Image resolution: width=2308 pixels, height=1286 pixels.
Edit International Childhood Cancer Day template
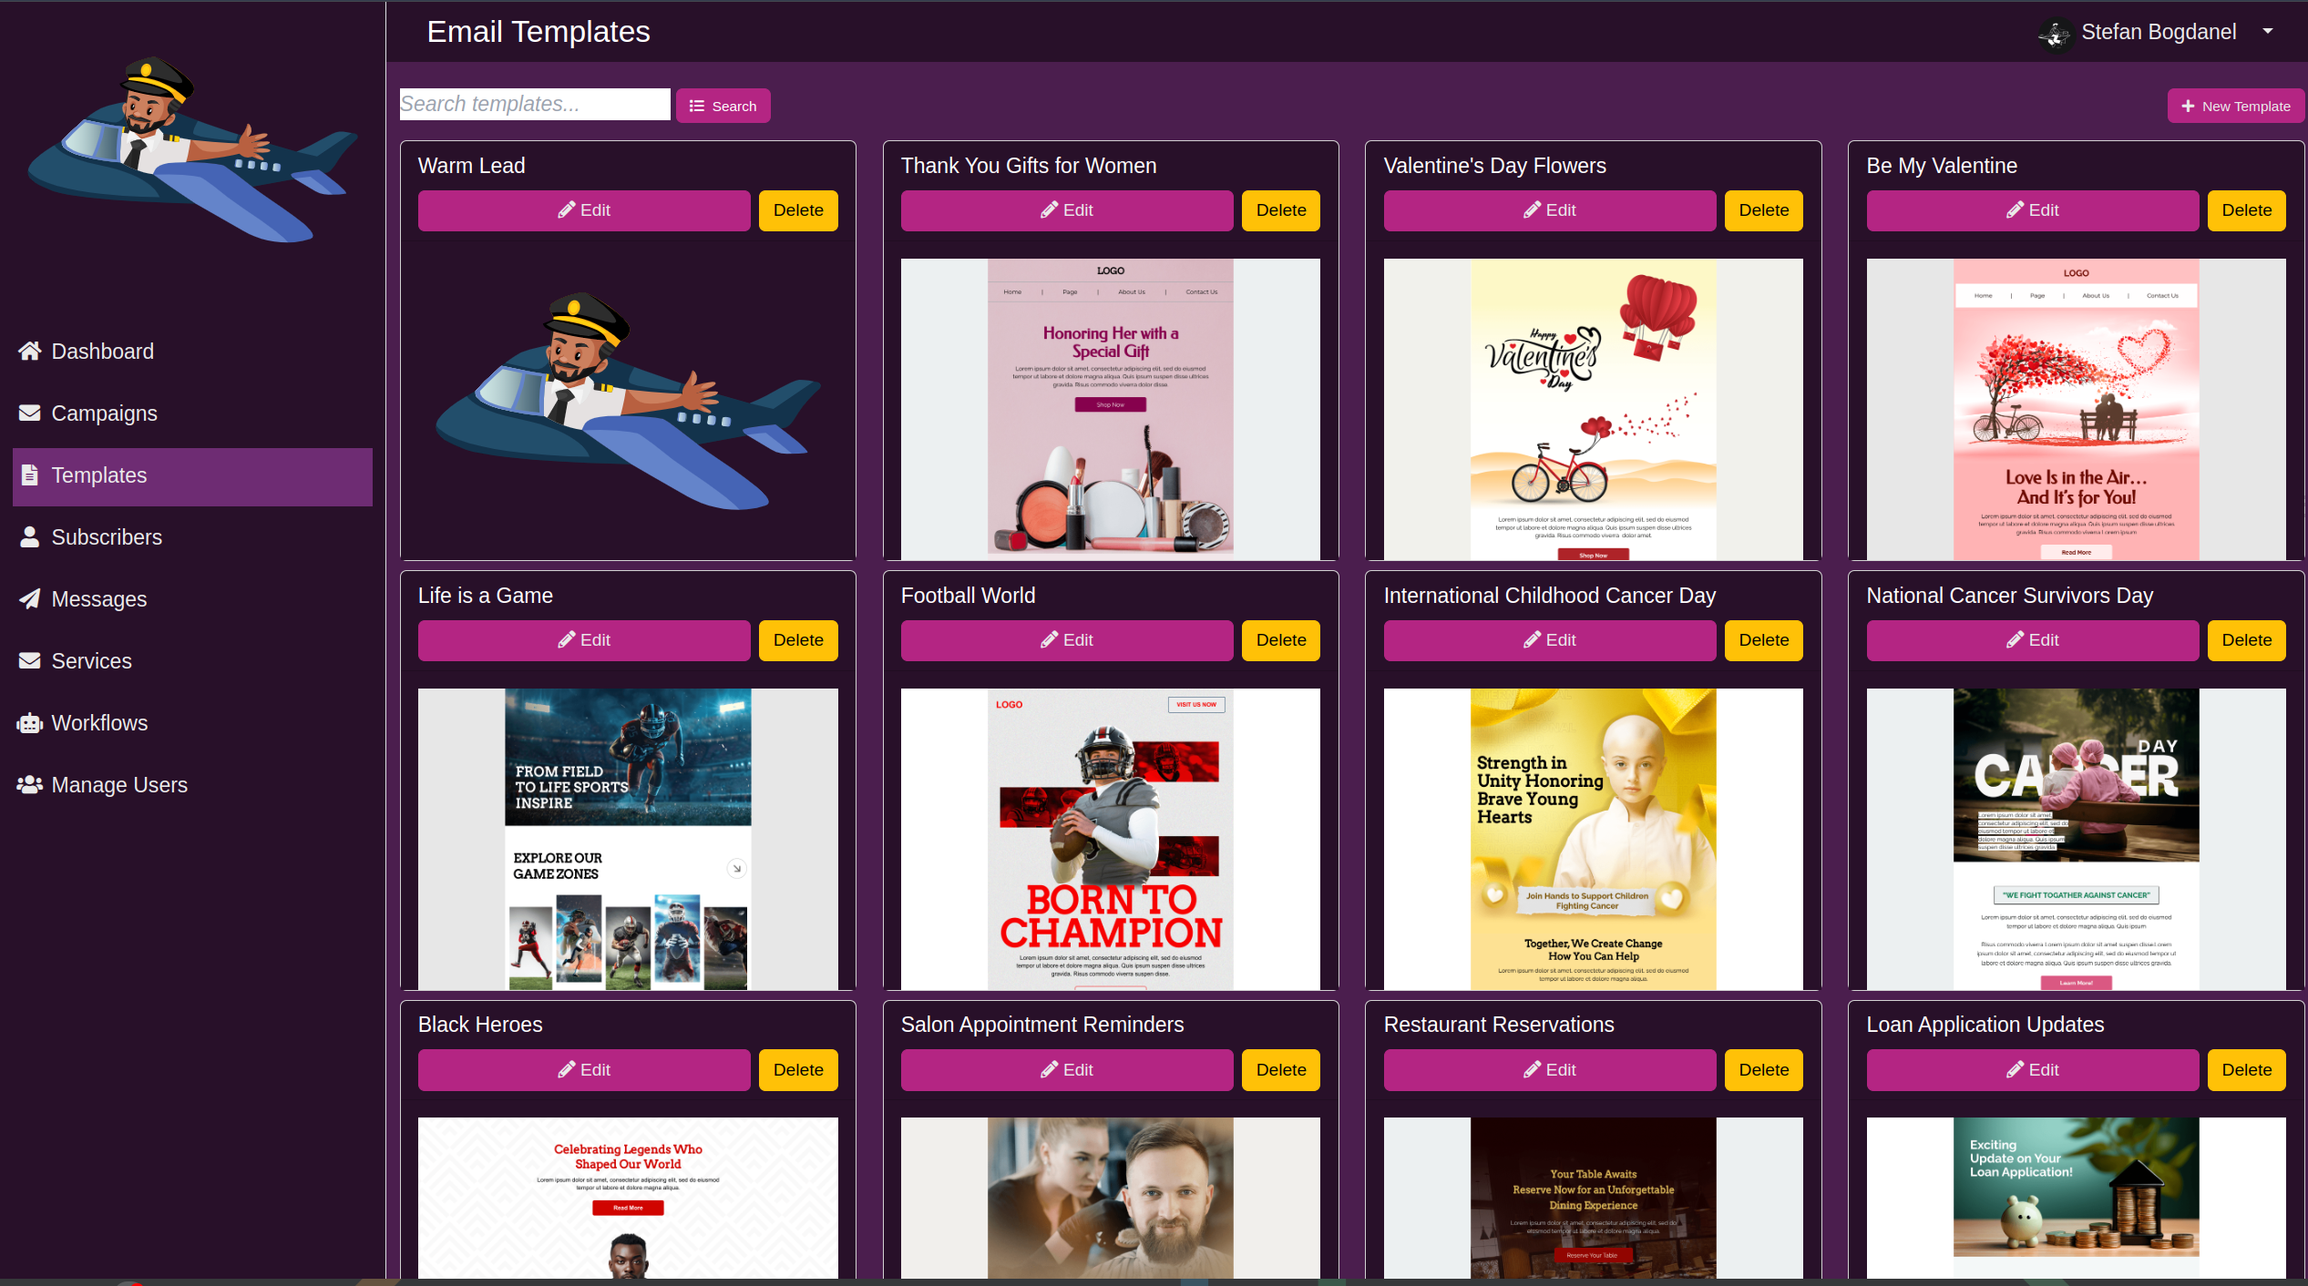point(1549,640)
